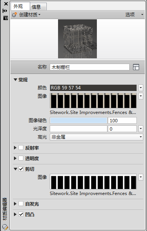Collapse the 剪切 section
This screenshot has height=231, width=147.
[15, 169]
